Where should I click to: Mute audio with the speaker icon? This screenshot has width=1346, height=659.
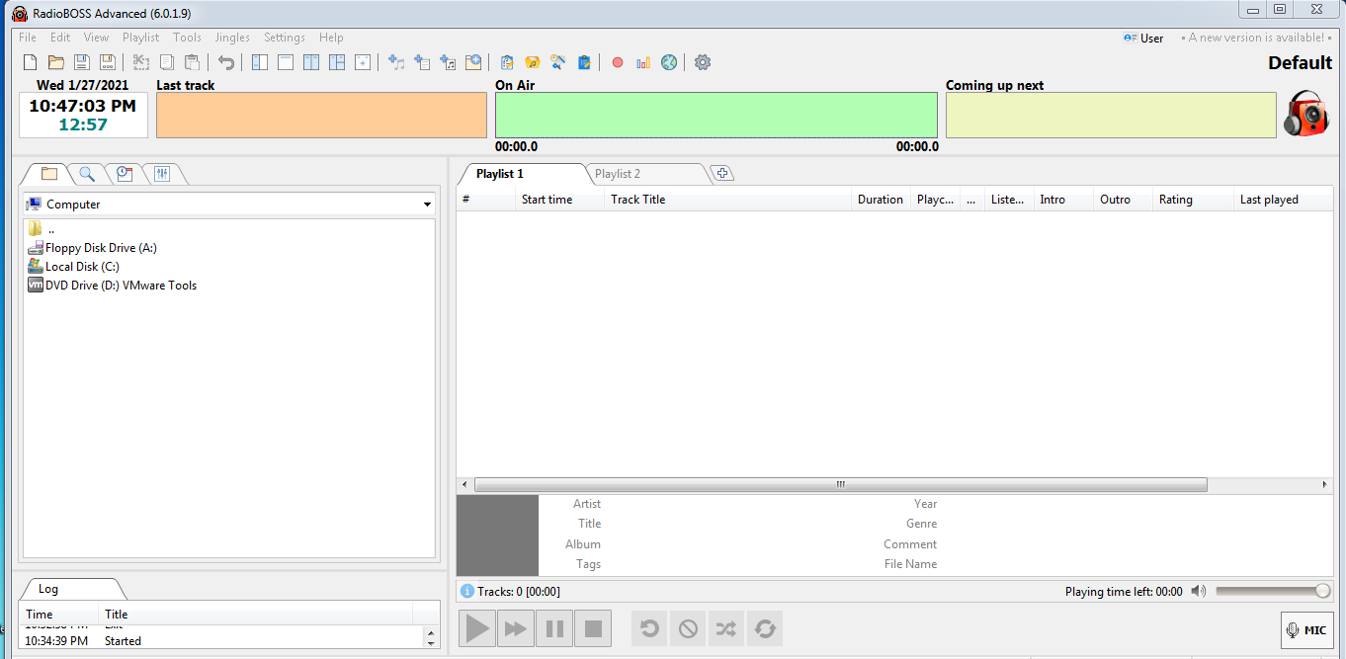[x=1199, y=591]
